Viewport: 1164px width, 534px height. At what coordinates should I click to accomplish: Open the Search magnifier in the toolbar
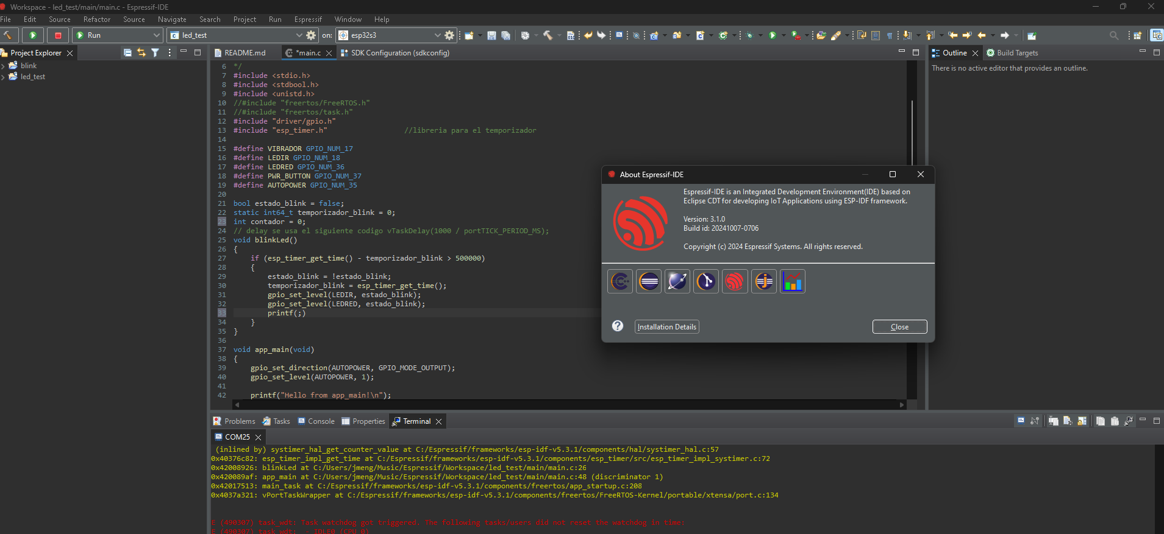[1113, 35]
